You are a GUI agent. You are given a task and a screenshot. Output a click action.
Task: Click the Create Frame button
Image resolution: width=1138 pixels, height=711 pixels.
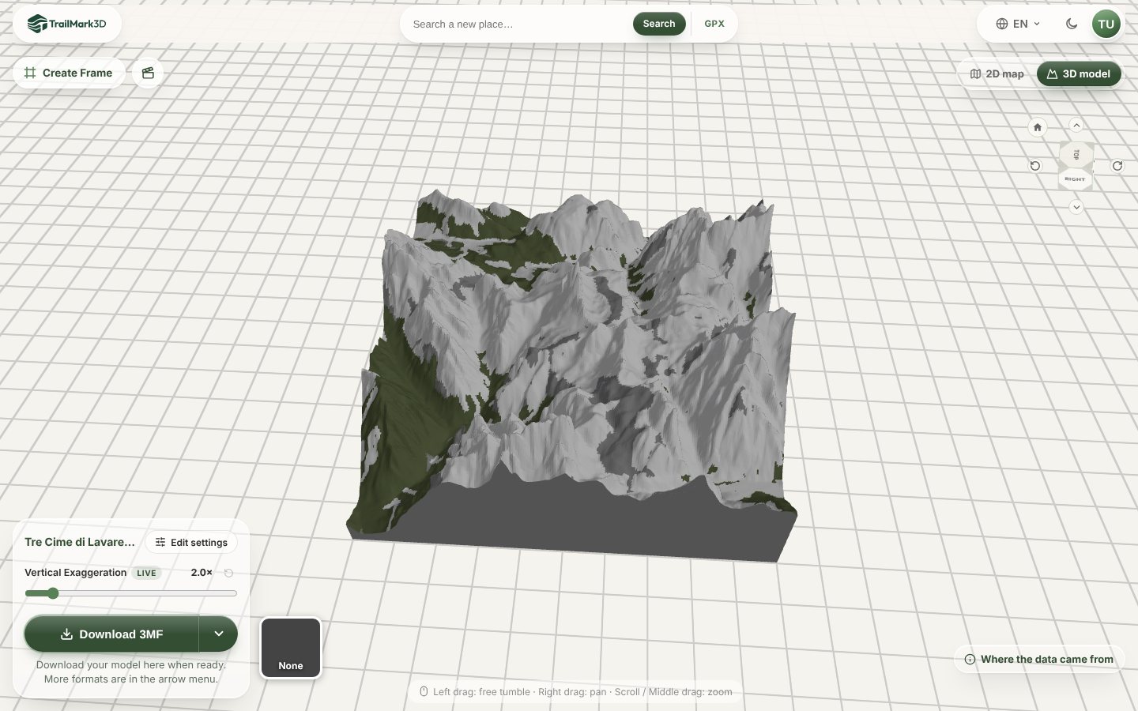[69, 73]
